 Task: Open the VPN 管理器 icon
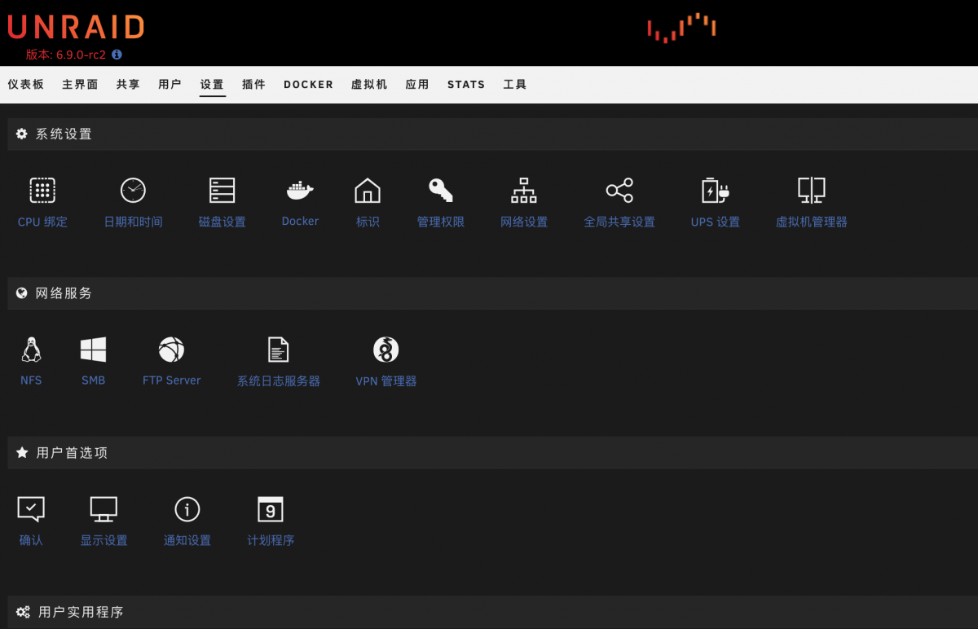tap(386, 350)
